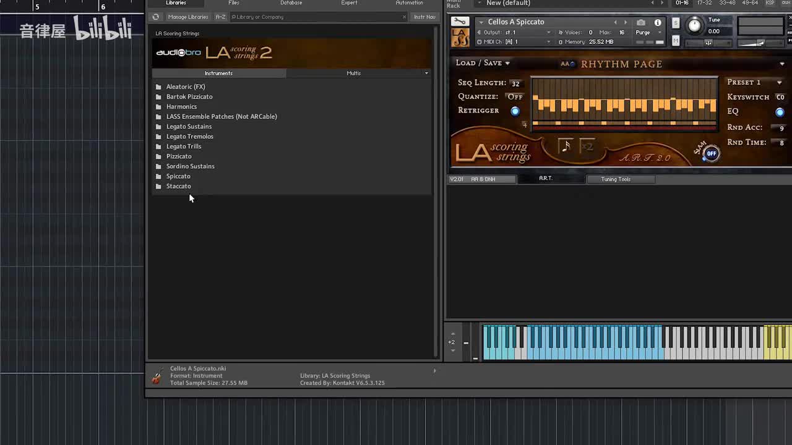Solo the instrument with S button
Viewport: 792px width, 445px height.
(x=676, y=23)
